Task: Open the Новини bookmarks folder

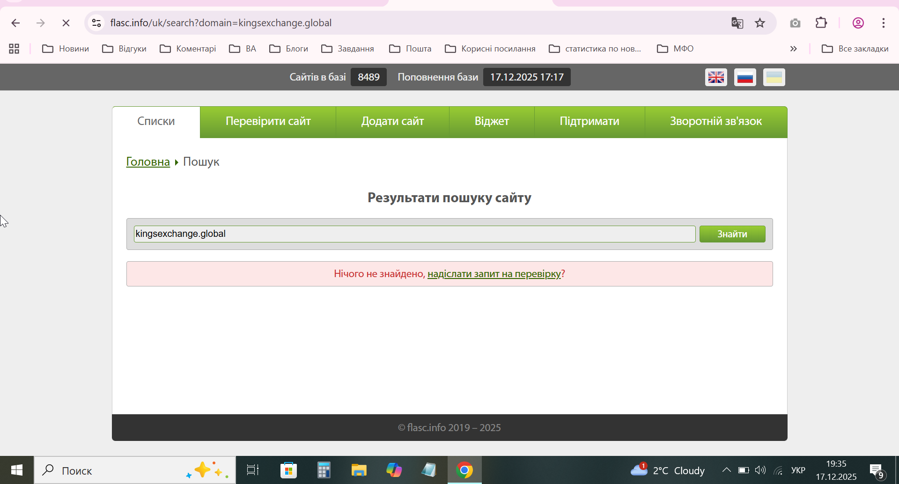Action: 66,49
